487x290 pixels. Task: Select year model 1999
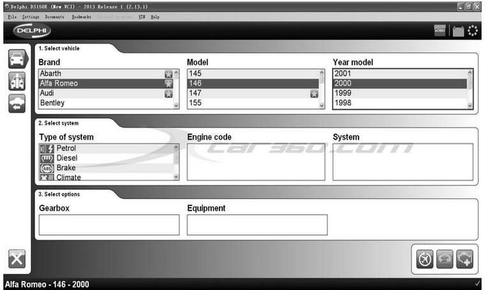pyautogui.click(x=400, y=93)
